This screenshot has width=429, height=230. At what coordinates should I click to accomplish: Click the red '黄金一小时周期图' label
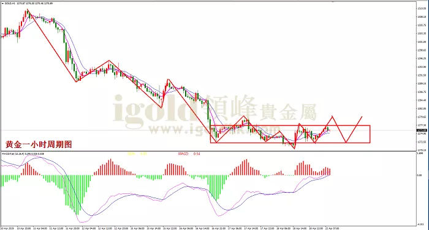39,144
